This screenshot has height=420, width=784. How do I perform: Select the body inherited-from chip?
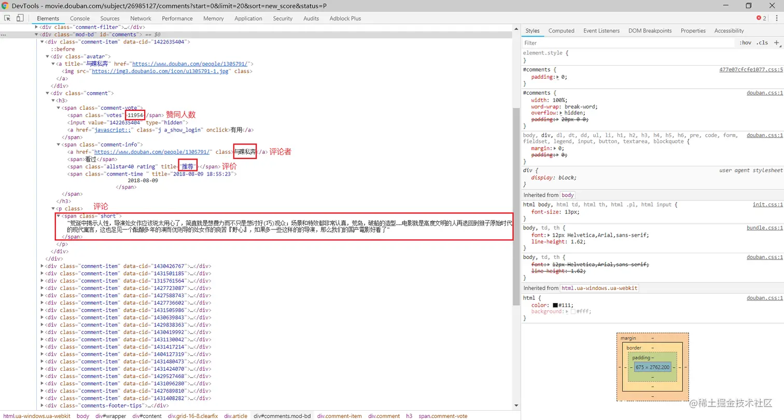coord(568,195)
